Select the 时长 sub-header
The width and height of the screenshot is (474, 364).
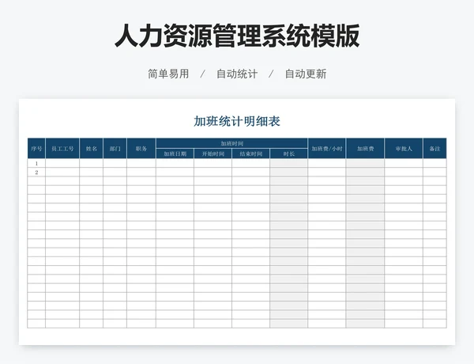point(289,154)
